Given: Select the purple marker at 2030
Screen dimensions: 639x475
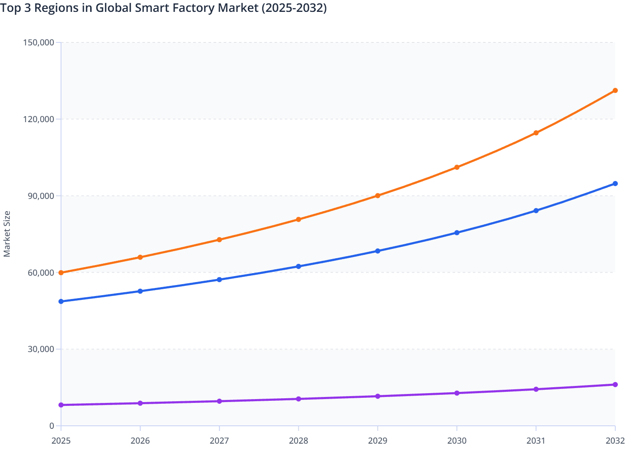Looking at the screenshot, I should pos(457,393).
